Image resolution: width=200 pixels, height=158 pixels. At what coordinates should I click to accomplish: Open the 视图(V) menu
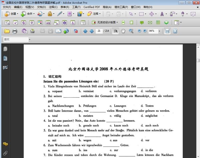click(x=30, y=7)
